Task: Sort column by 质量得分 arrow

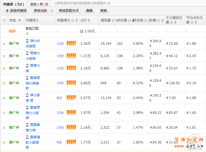Action: click(77, 20)
